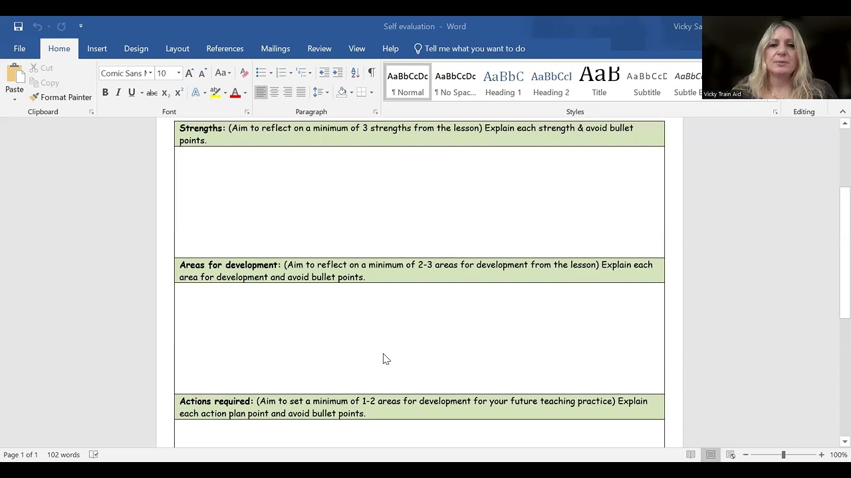Open Change Case menu

coord(223,73)
